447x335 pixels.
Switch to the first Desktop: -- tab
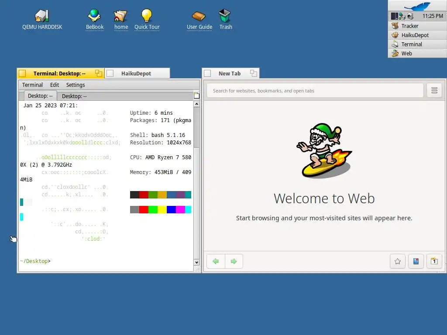[40, 96]
